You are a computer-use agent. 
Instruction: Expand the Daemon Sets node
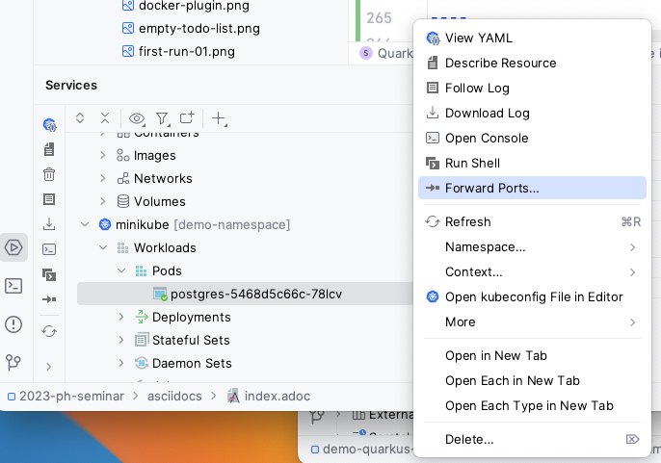tap(121, 363)
